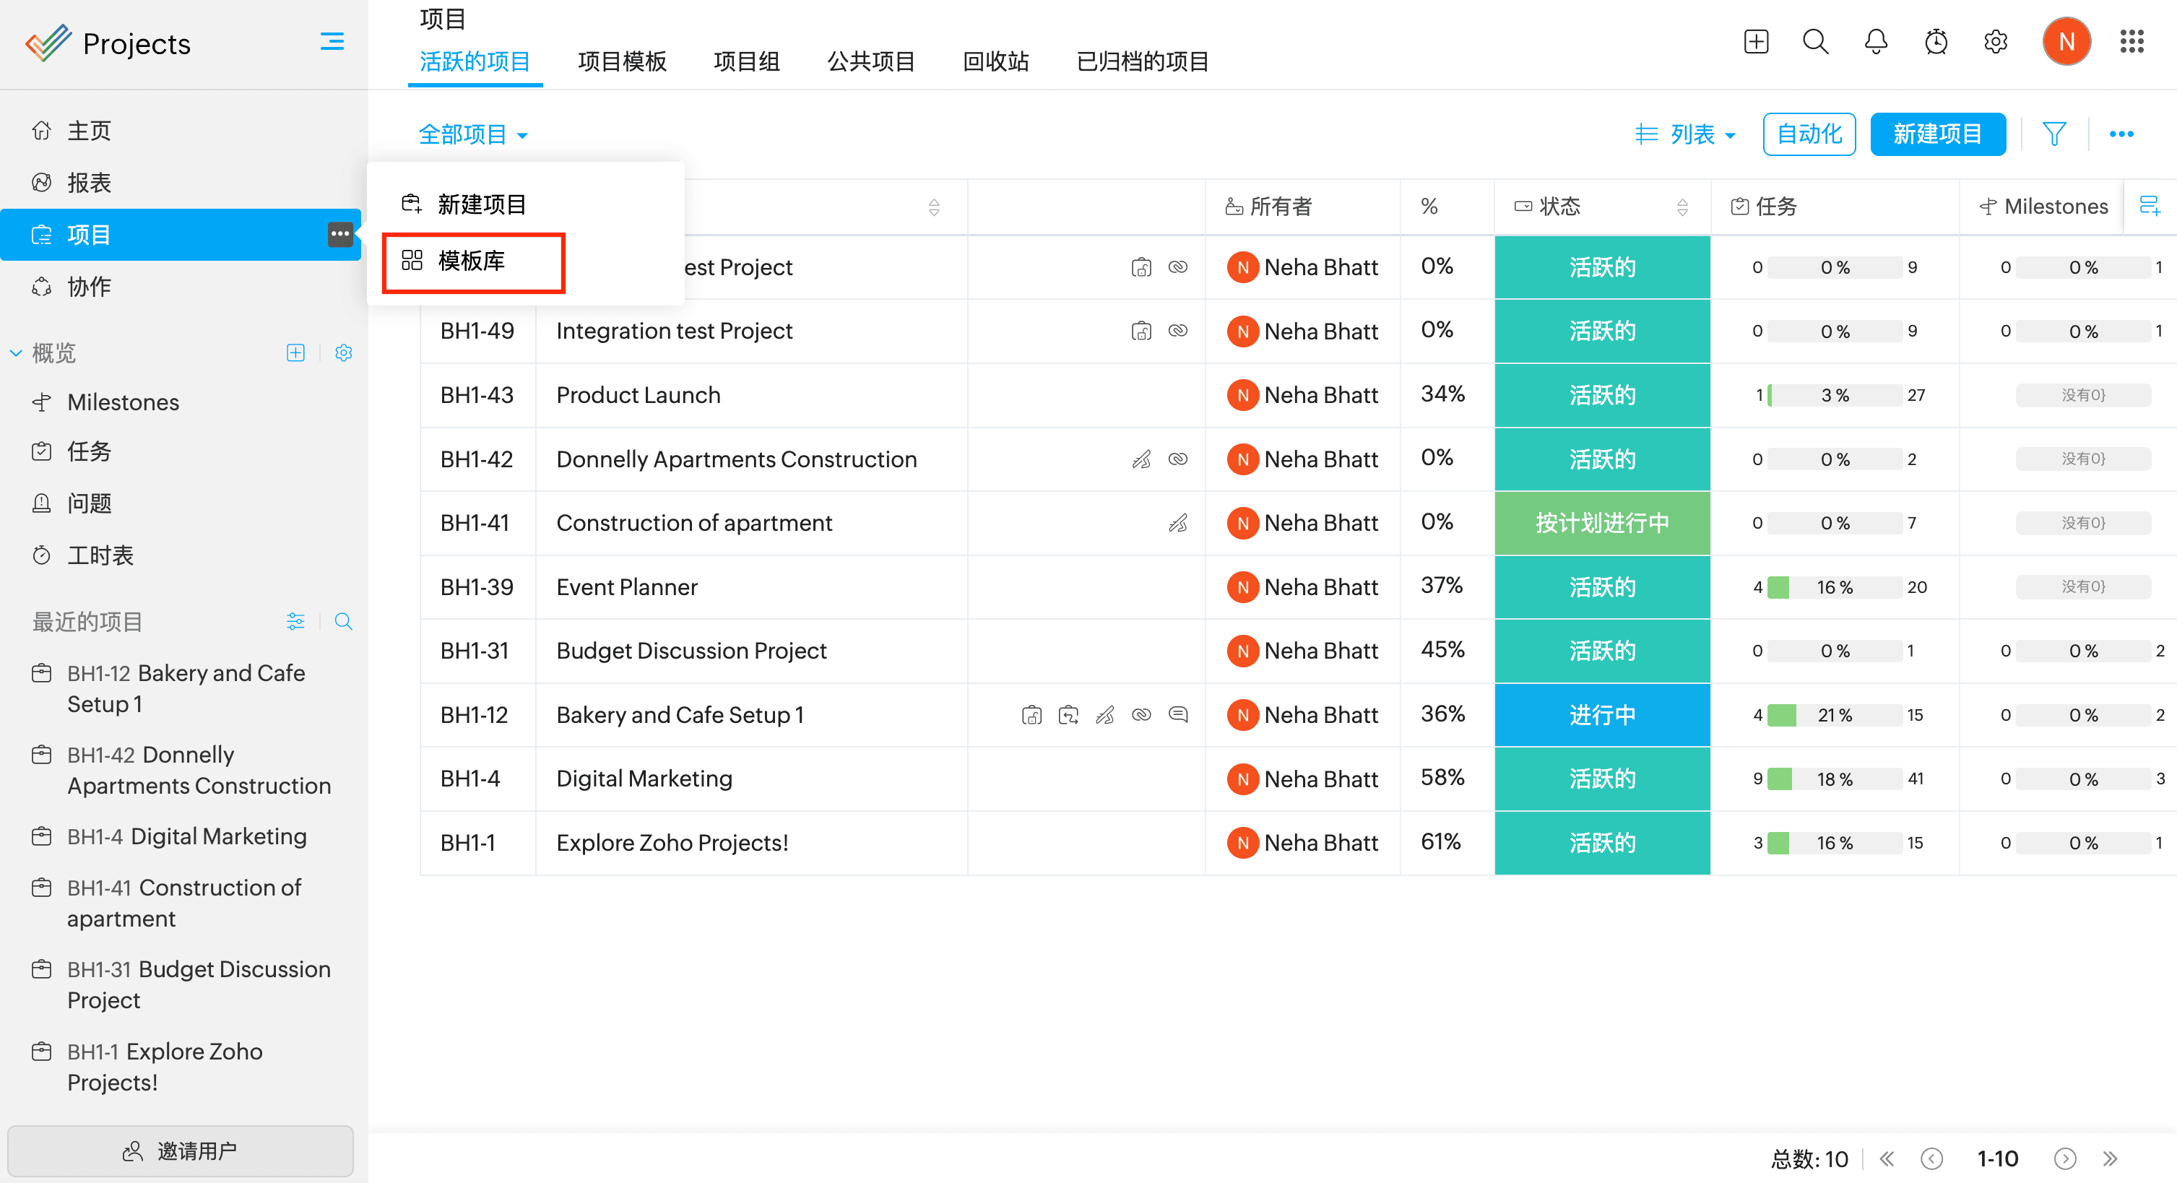Open the settings gear in top bar

tap(1995, 41)
